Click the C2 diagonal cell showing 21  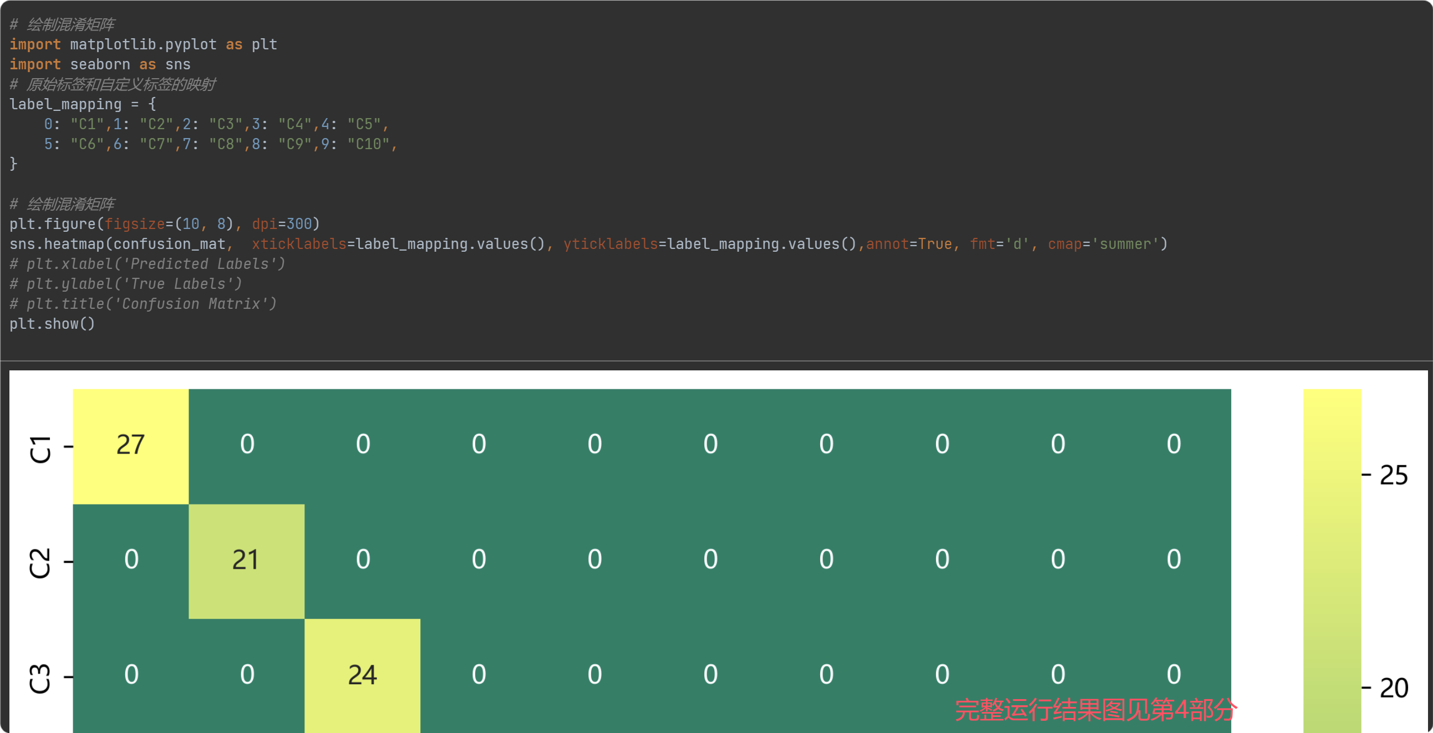(x=246, y=559)
